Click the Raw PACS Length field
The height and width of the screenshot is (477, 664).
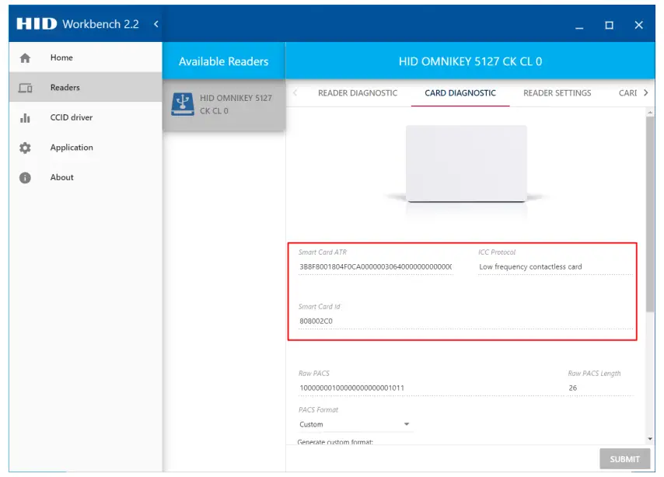point(599,388)
